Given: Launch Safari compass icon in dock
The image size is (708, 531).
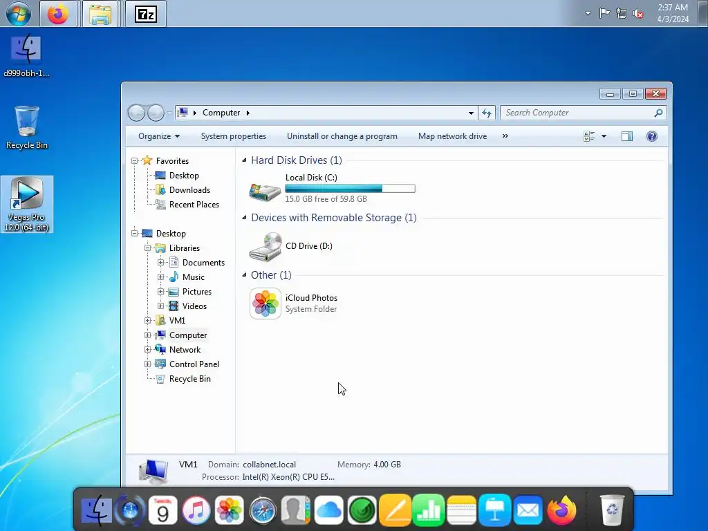Looking at the screenshot, I should point(262,511).
